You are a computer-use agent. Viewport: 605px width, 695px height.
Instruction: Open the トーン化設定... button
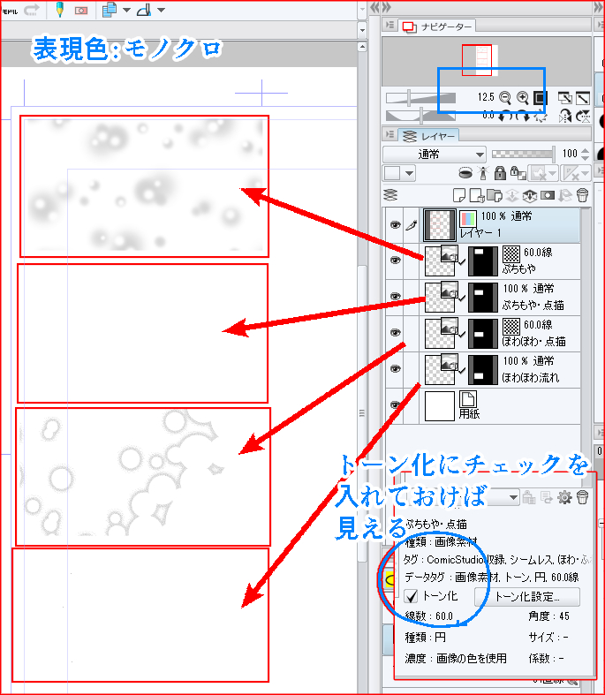(x=526, y=597)
